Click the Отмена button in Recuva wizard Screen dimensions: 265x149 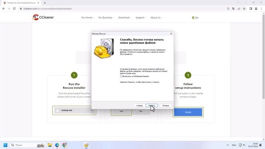[x=166, y=106]
